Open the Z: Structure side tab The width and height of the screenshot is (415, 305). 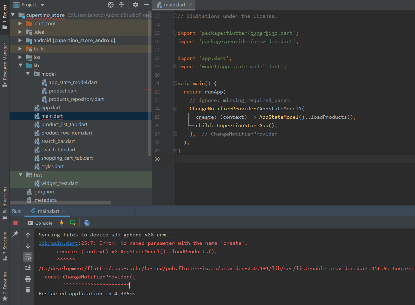coord(5,246)
